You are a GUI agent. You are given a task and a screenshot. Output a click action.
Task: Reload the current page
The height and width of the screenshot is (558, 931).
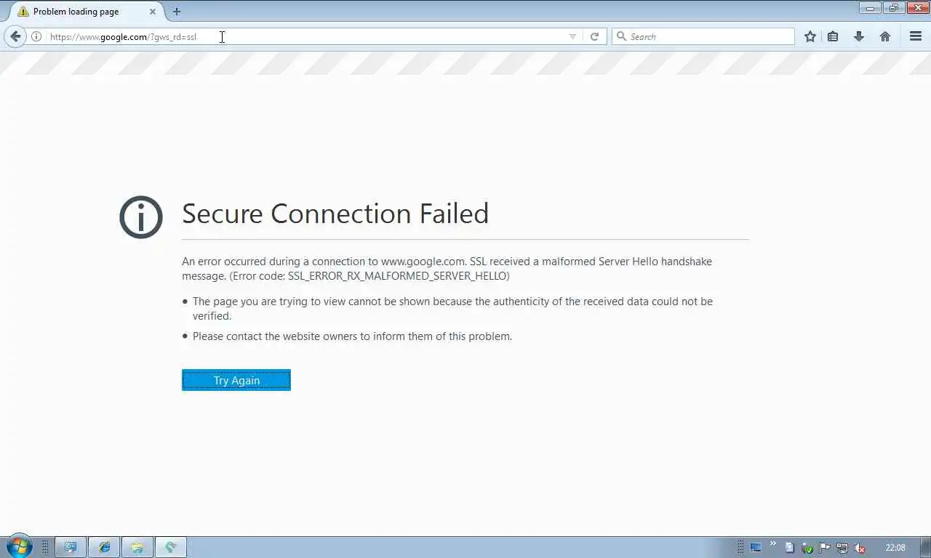pos(594,36)
